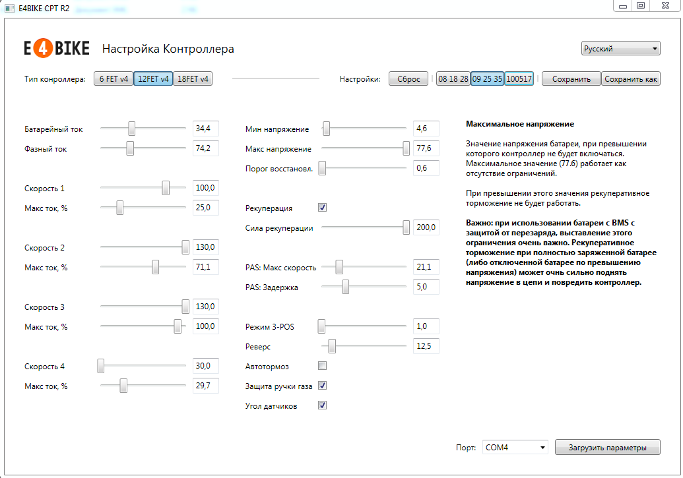Screen dimensions: 683x478
Task: Click the Макс напряжение slider thumb
Action: click(x=406, y=148)
